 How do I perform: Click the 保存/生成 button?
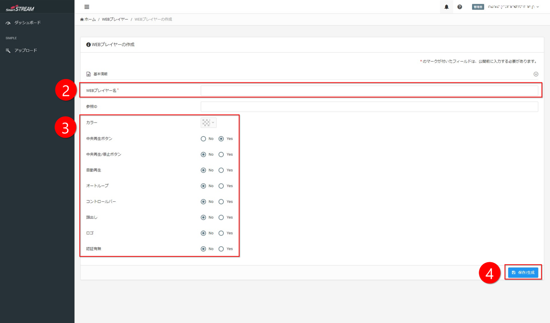(x=523, y=273)
